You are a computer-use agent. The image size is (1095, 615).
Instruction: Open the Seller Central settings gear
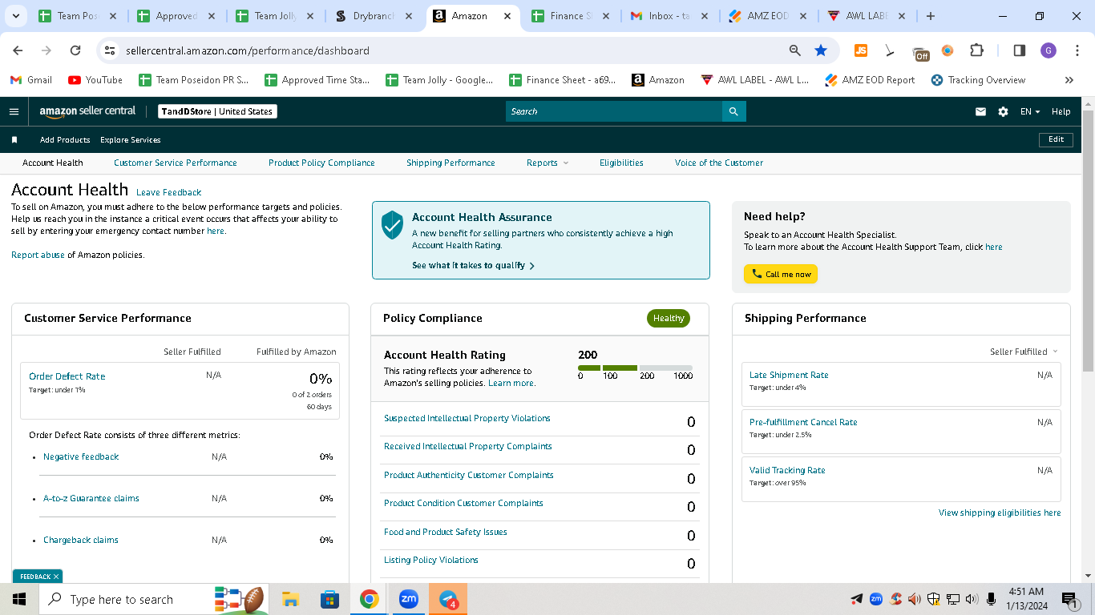tap(1003, 111)
